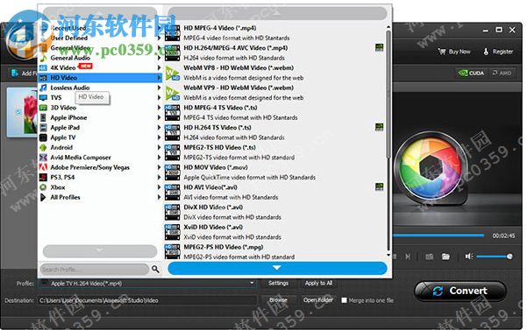Toggle NVIDIA CUDA acceleration
This screenshot has height=330, width=528.
(471, 73)
